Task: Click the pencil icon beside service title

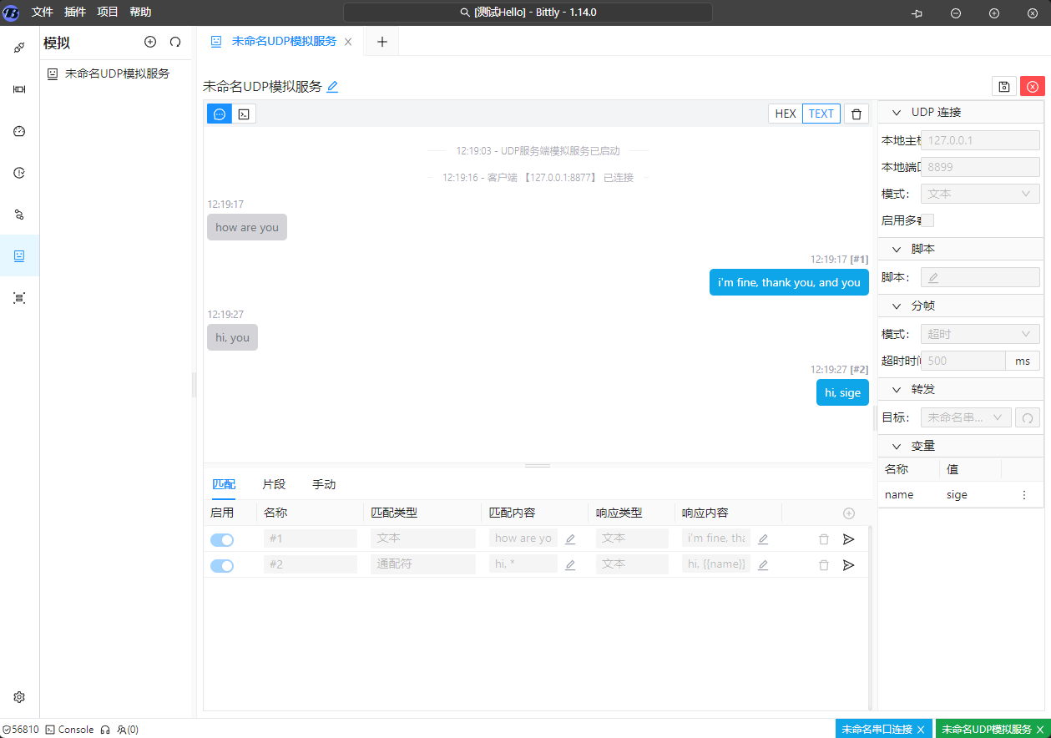Action: (332, 87)
